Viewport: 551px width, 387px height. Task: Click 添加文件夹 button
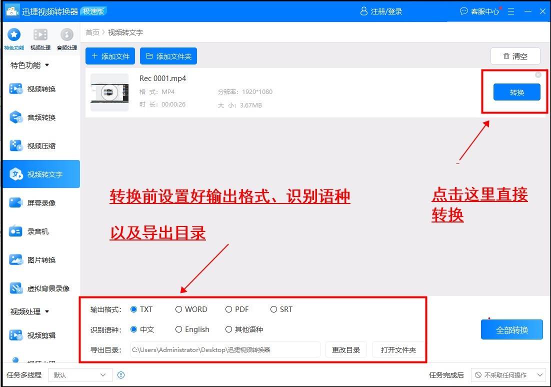tap(168, 56)
